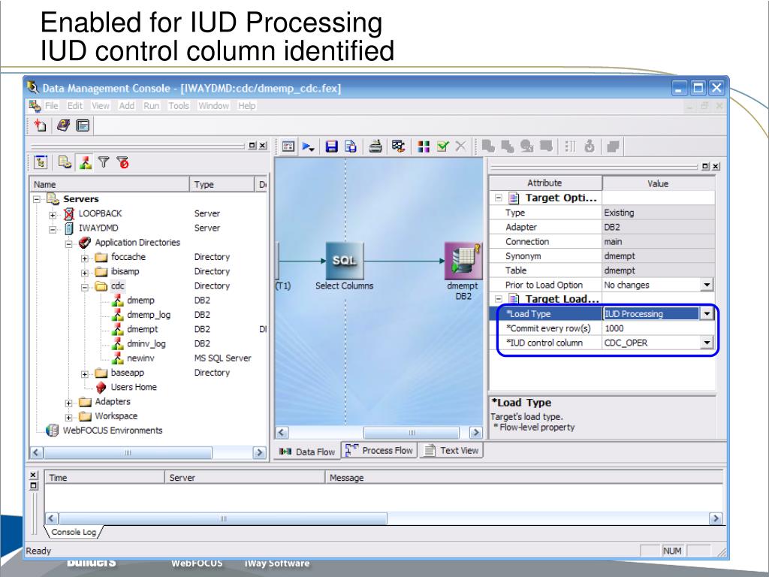Open the IUD control column dropdown
Viewport: 769px width, 577px height.
click(x=707, y=343)
